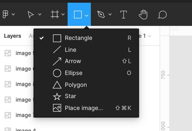Click Place image... menu entry

[84, 108]
